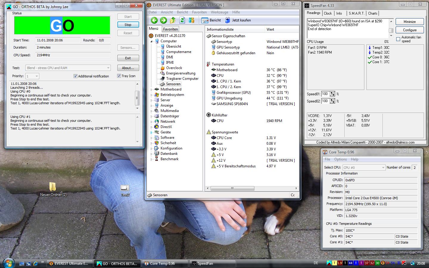Select Energieverwaltung in EVEREST tree
Image resolution: width=429 pixels, height=268 pixels.
(x=181, y=73)
